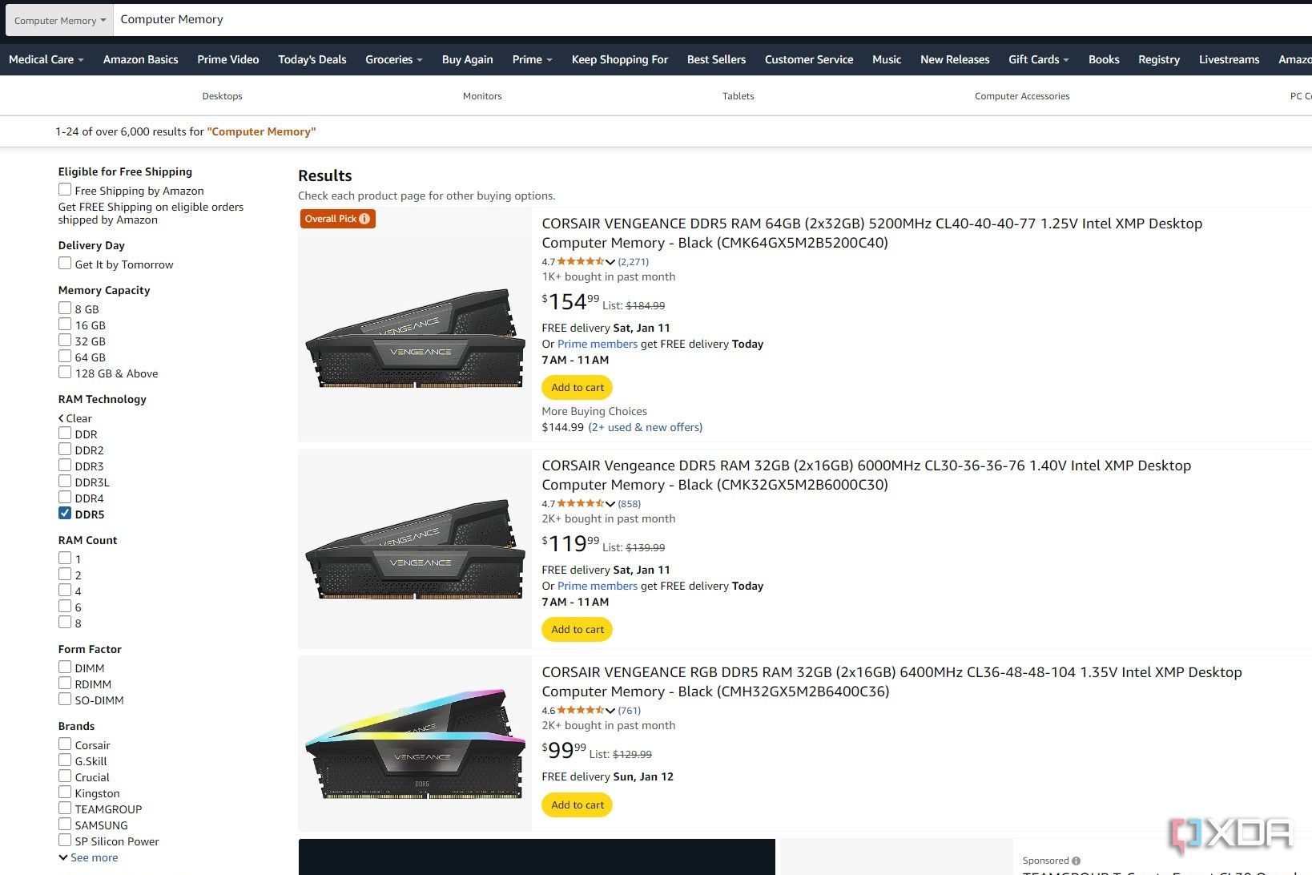Go to Monitors subcategory
Image resolution: width=1312 pixels, height=875 pixels.
[x=482, y=96]
